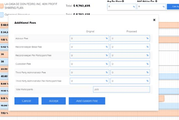Click the Add custom Fee button
The height and width of the screenshot is (120, 179).
click(87, 101)
